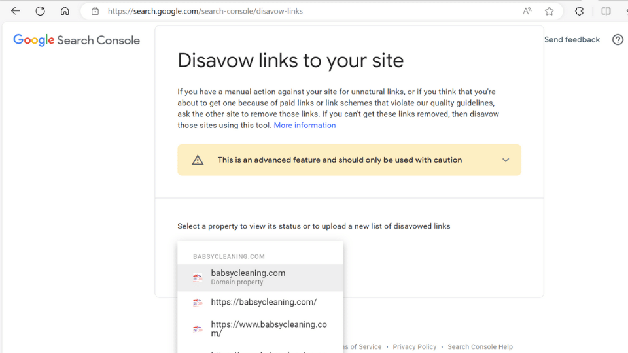
Task: Click the 'Disavow links to your site' heading
Action: [x=290, y=61]
